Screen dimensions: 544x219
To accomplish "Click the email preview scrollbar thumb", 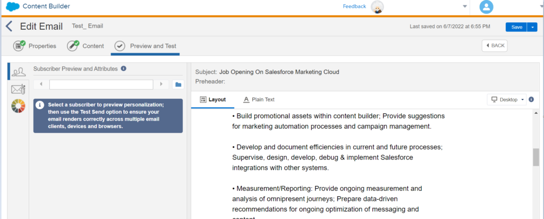I will tap(536, 157).
